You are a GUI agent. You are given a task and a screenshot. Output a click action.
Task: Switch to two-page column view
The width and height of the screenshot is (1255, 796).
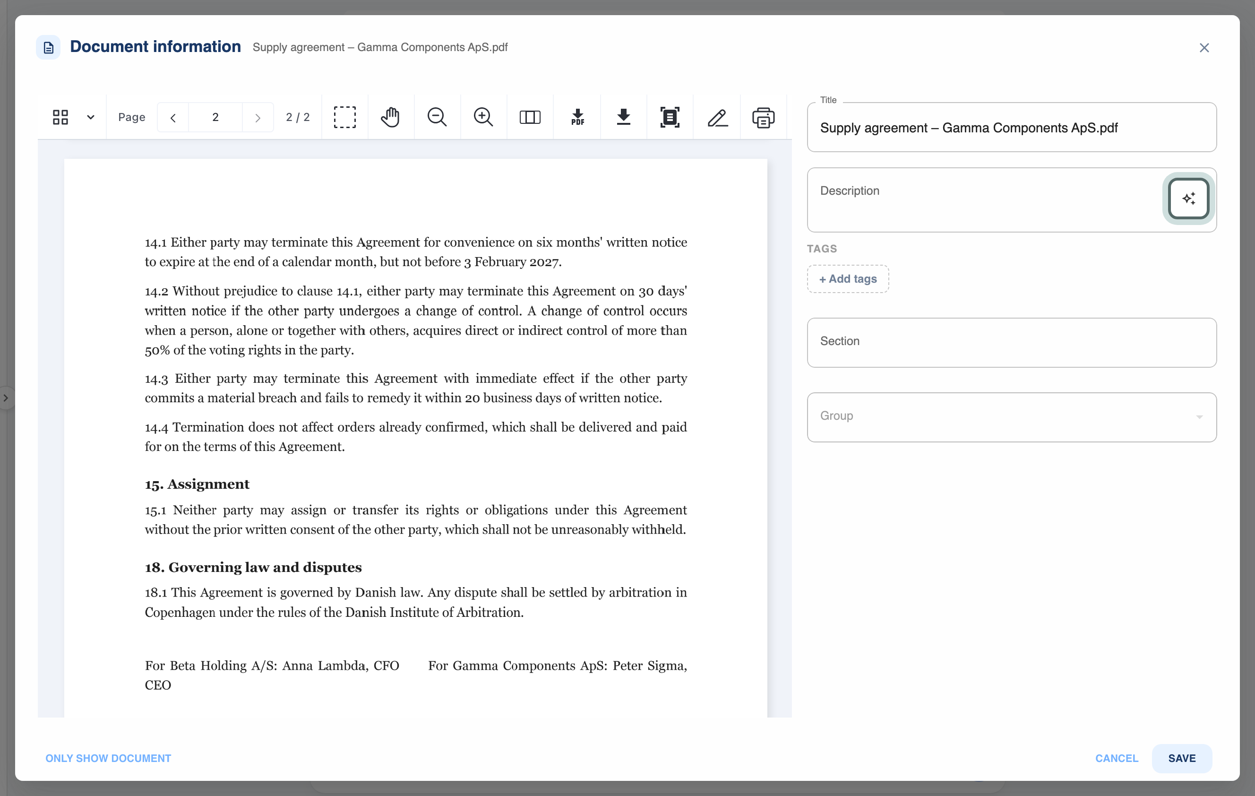(x=530, y=117)
